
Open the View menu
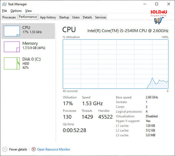point(28,11)
